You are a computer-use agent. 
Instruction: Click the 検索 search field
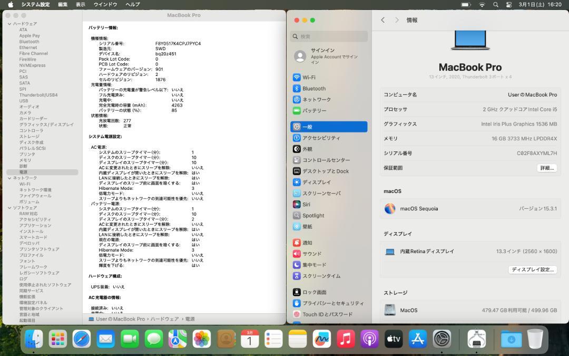coord(329,36)
